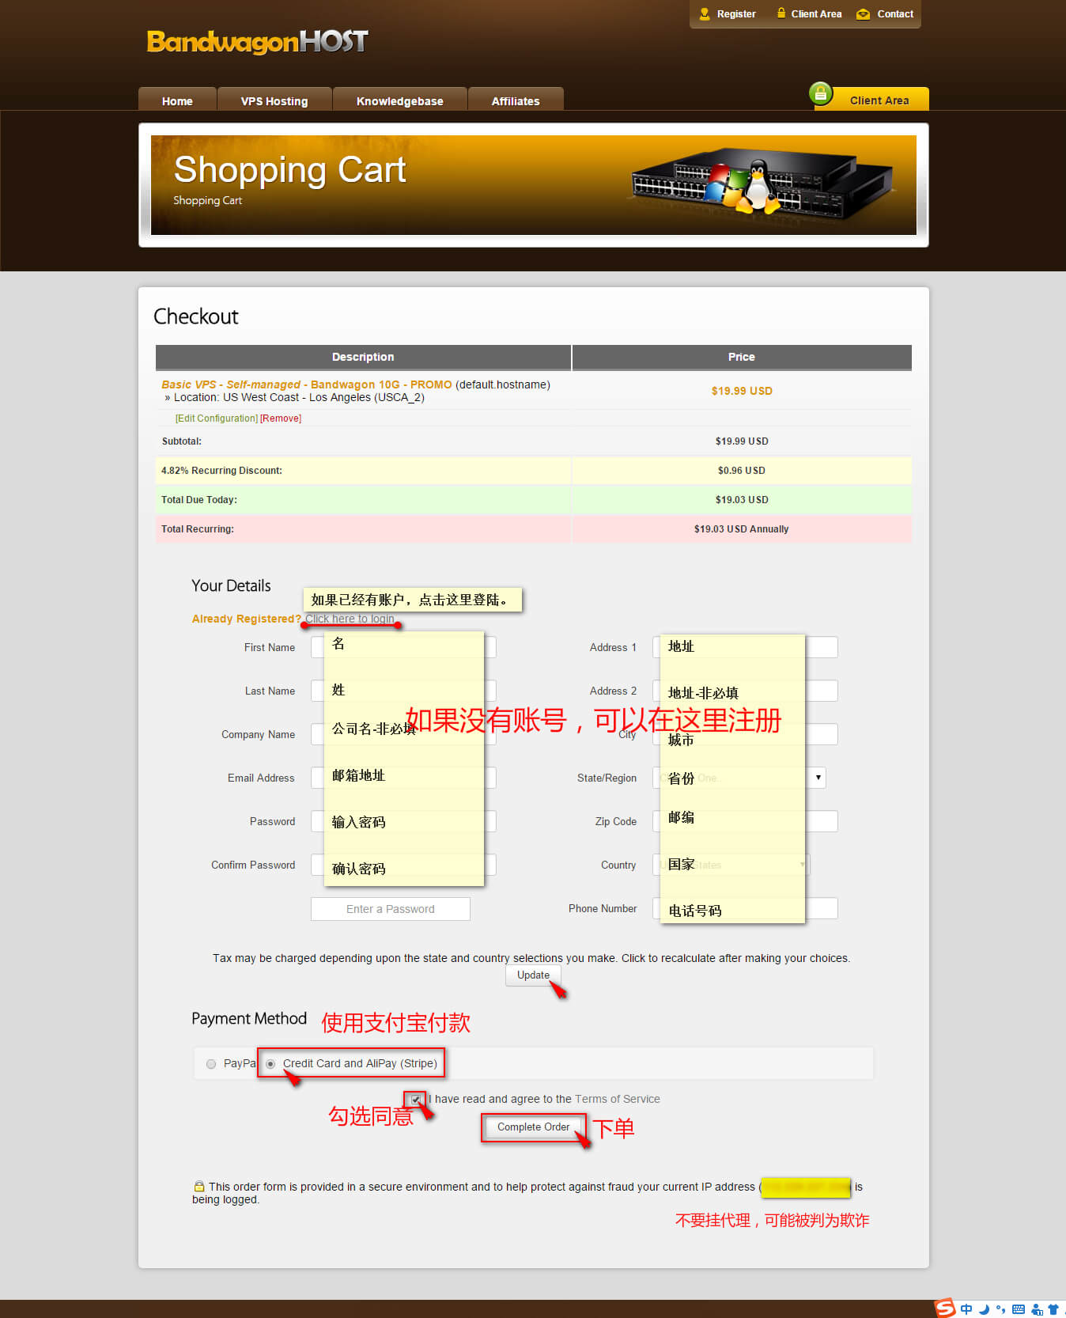Screen dimensions: 1066x1318
Task: Click the Price column header
Action: point(742,357)
